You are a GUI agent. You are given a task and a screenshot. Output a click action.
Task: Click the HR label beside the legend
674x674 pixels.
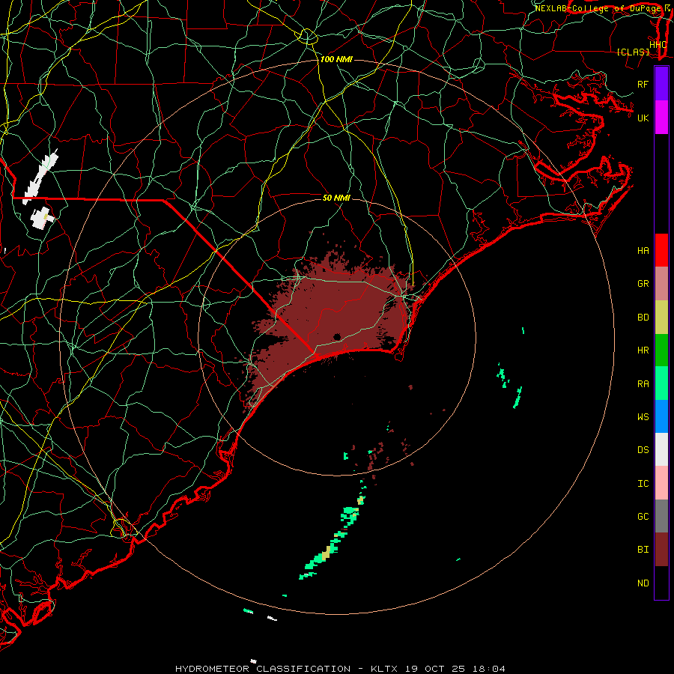643,350
